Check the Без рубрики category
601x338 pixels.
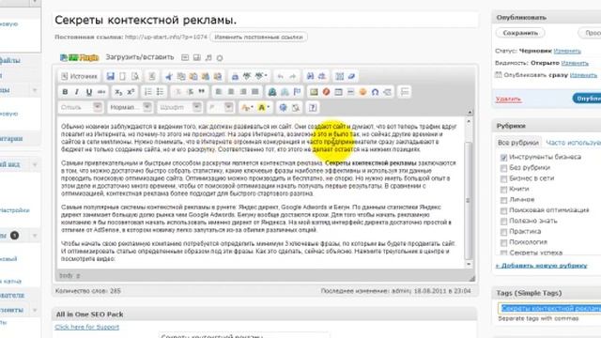click(503, 168)
